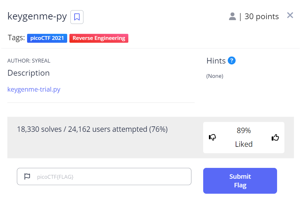The height and width of the screenshot is (203, 300).
Task: Bookmark the keygenme-py challenge
Action: point(77,17)
